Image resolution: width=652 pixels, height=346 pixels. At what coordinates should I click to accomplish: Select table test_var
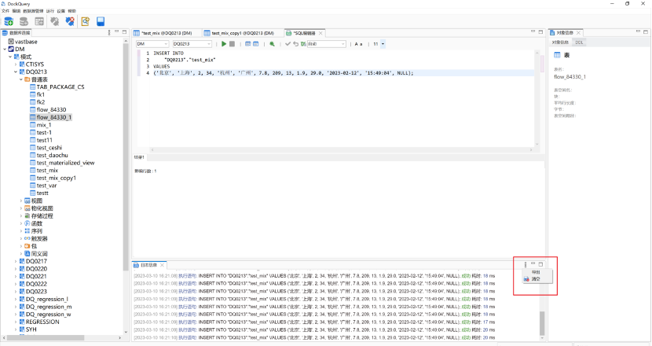coord(46,186)
